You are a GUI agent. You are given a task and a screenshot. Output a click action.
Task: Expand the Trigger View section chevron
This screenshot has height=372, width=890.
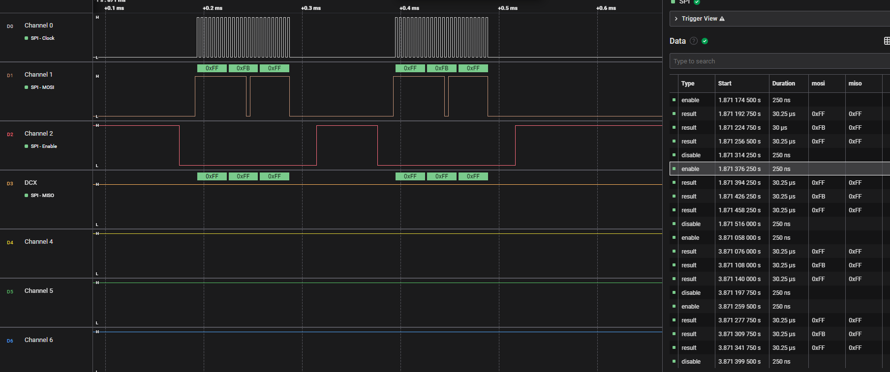pos(676,19)
